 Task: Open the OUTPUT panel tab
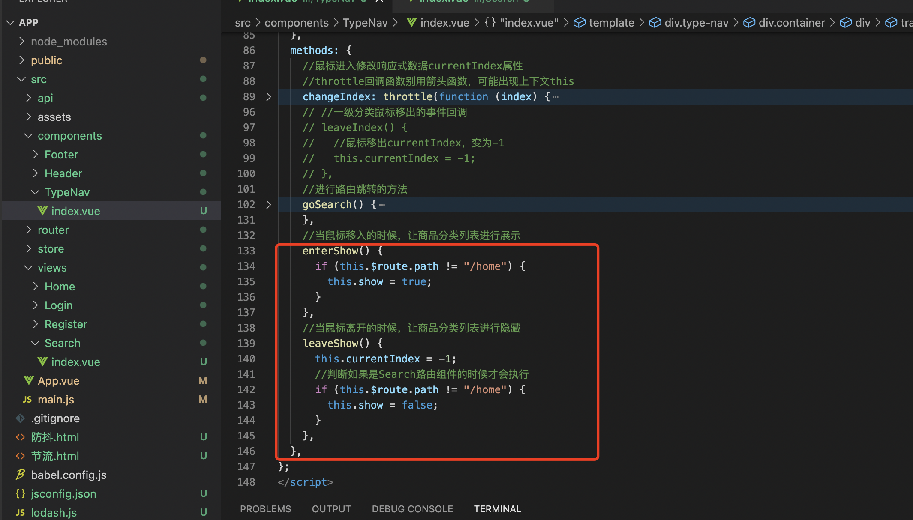coord(331,509)
